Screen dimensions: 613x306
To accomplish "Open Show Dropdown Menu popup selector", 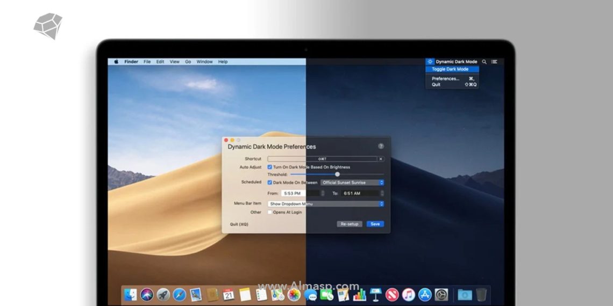I will point(326,204).
